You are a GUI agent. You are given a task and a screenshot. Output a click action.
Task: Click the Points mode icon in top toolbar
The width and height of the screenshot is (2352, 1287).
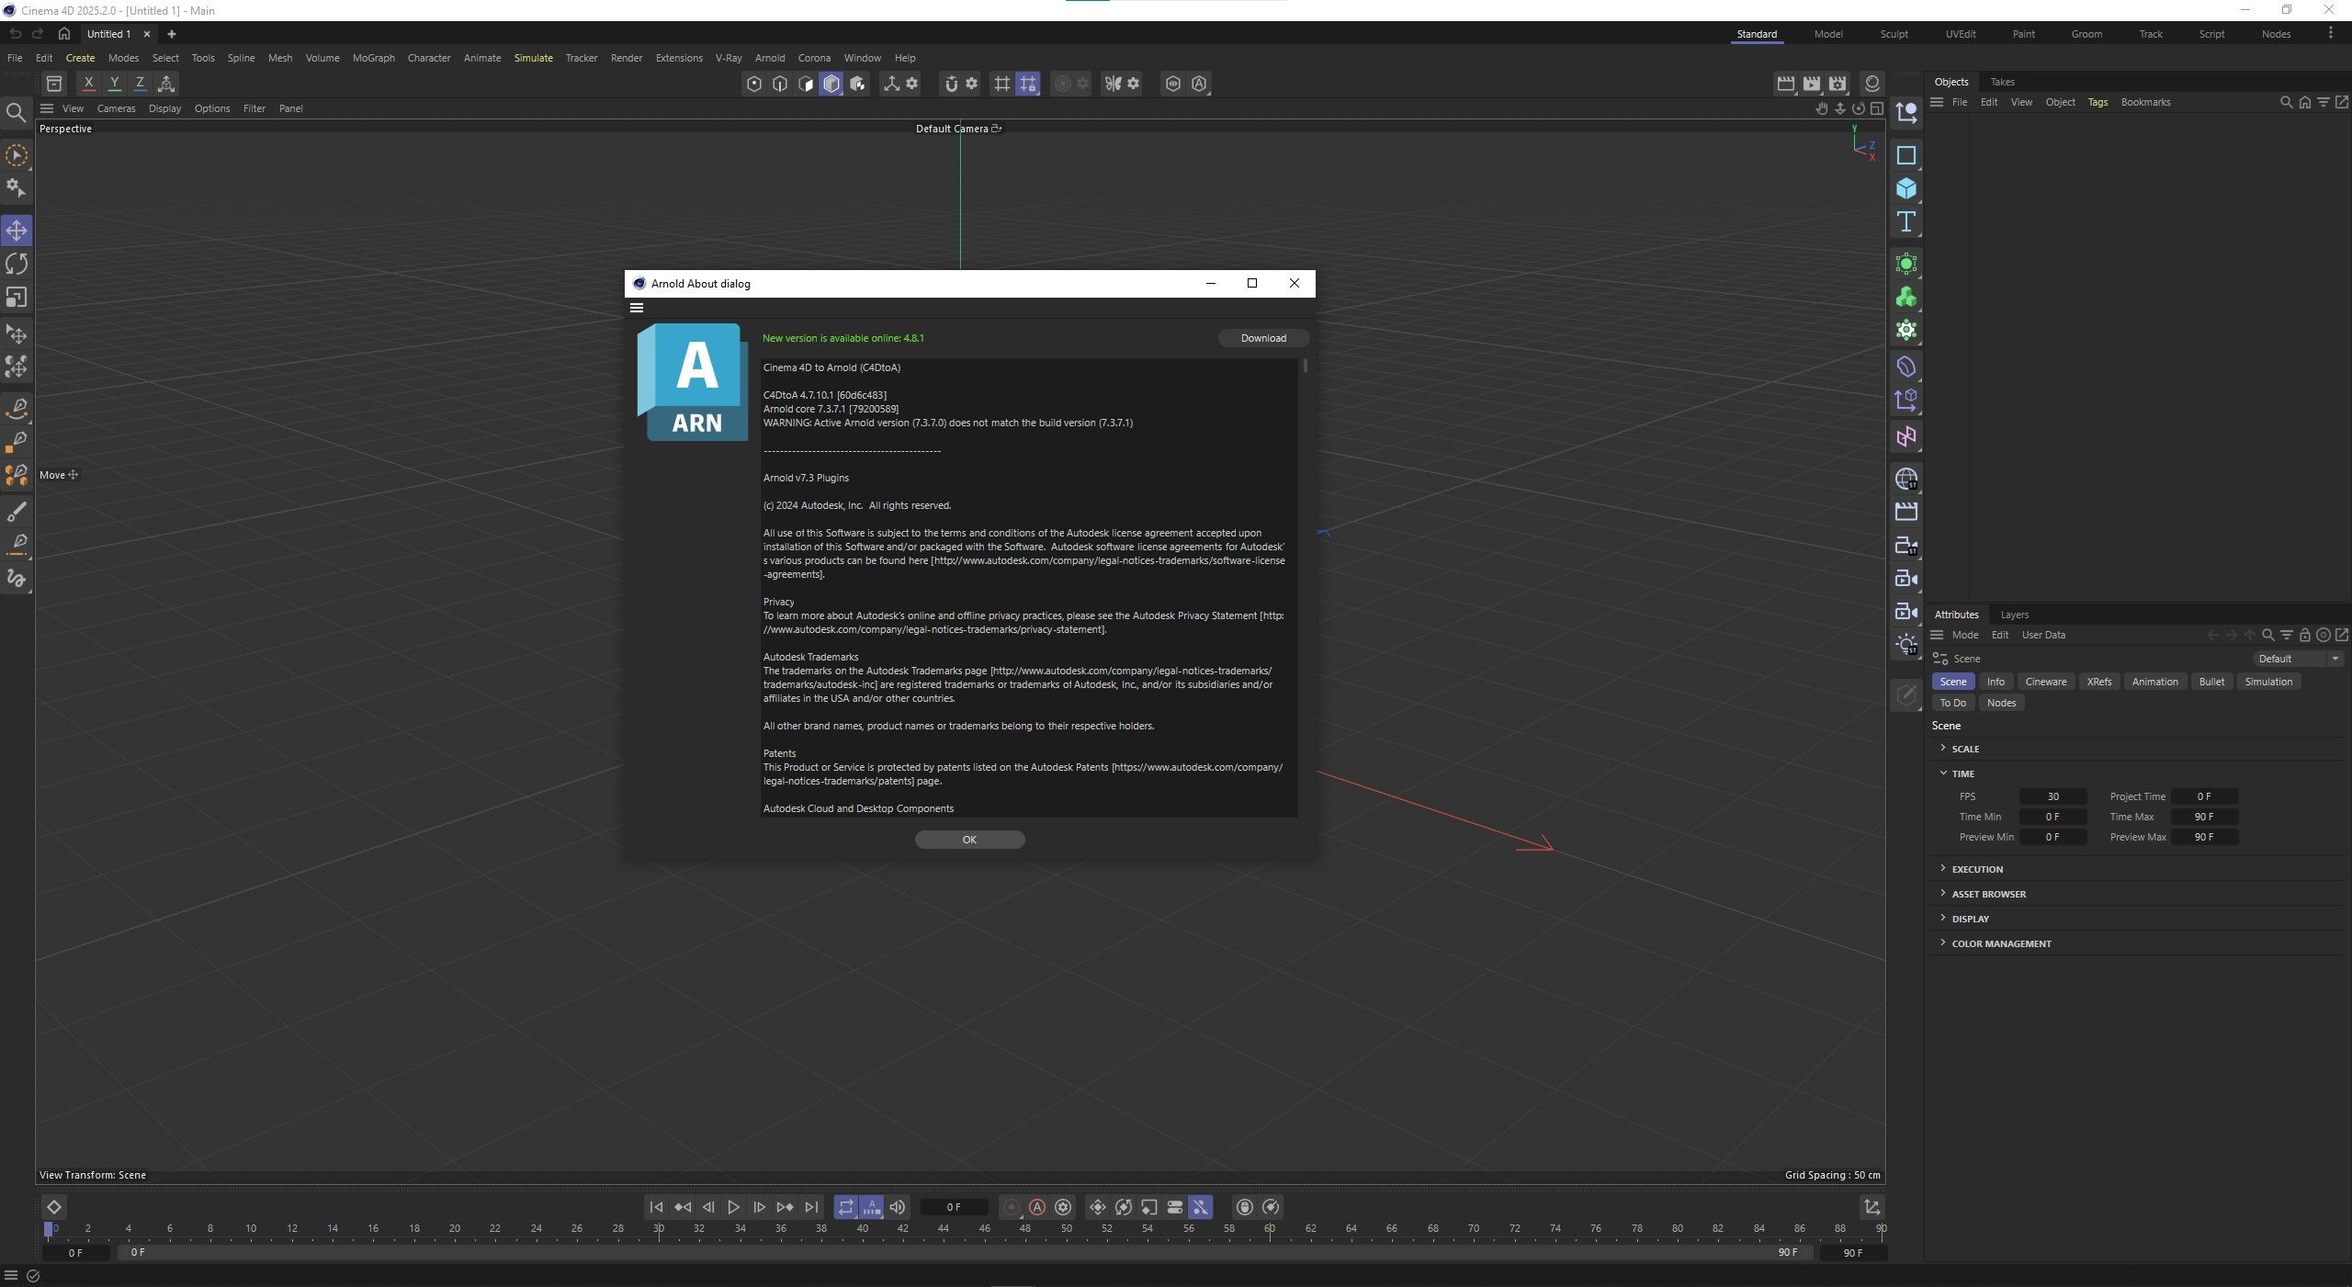(754, 84)
